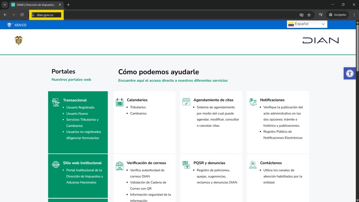Select the DIAN browser tab
359x202 pixels.
pyautogui.click(x=36, y=5)
